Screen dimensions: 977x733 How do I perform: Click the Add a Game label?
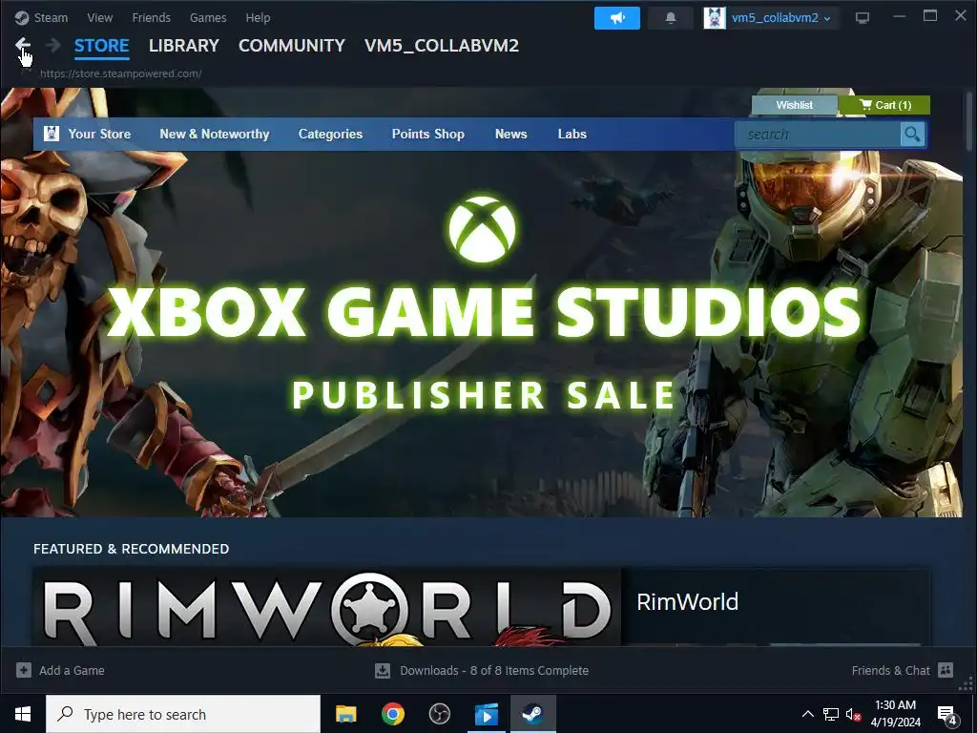[x=72, y=671]
